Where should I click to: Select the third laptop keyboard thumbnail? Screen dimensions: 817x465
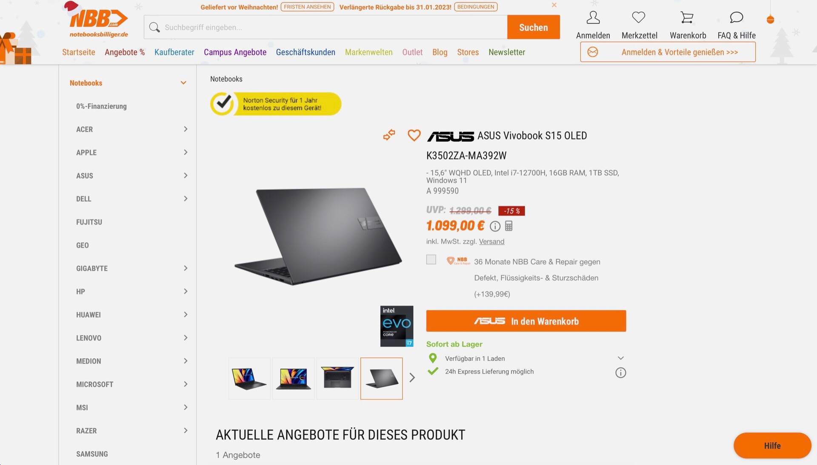click(x=337, y=378)
